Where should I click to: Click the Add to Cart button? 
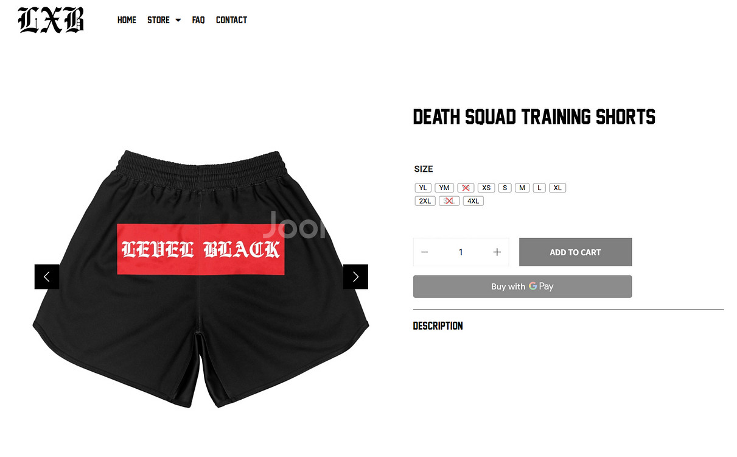coord(575,252)
